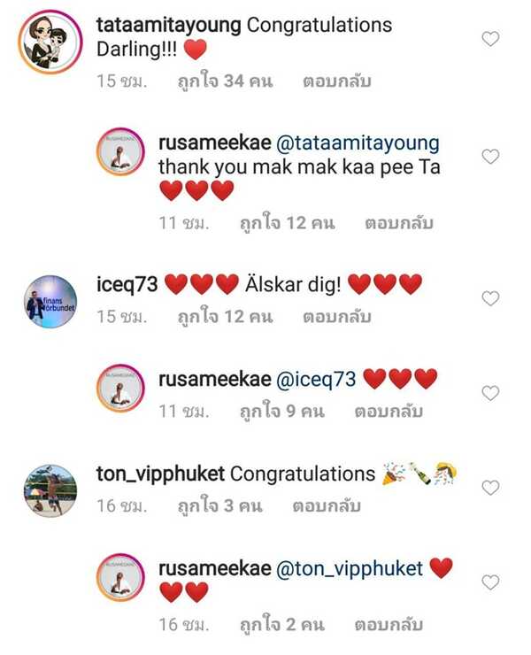Like ton_vipphuket's Congratulations comment
The height and width of the screenshot is (655, 531).
pos(490,487)
